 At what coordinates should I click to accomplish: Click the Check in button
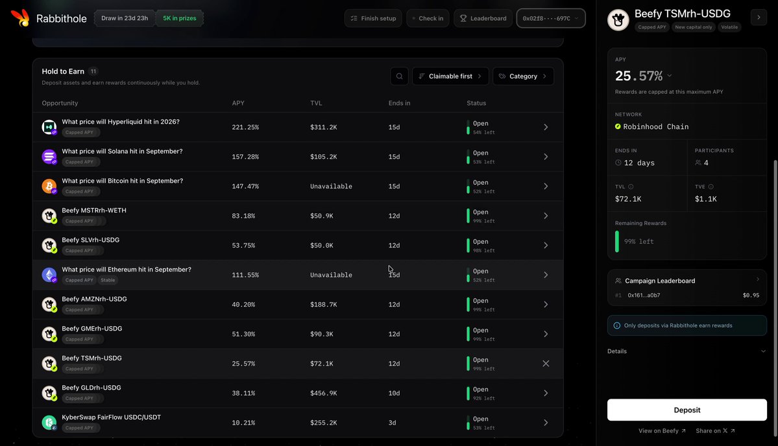(428, 18)
